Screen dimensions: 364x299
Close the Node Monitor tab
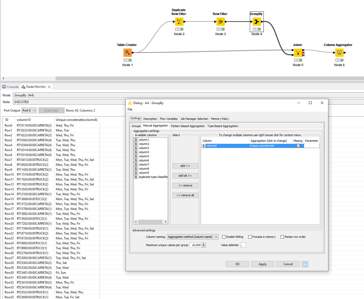click(49, 87)
